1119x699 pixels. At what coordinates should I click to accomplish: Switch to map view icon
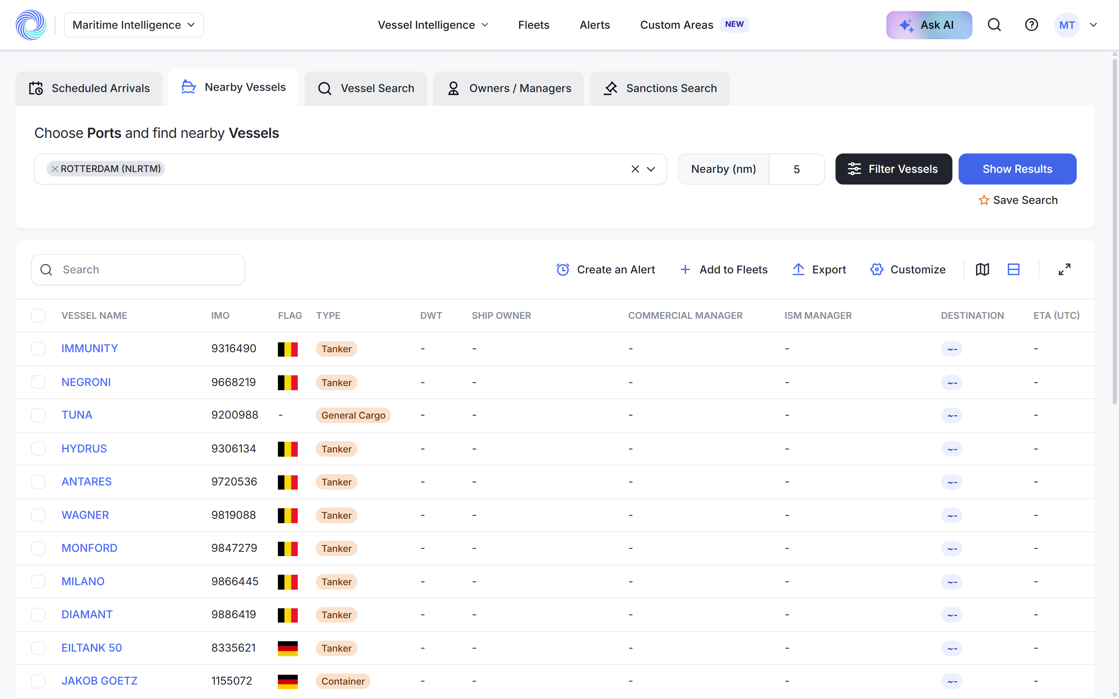(x=983, y=270)
